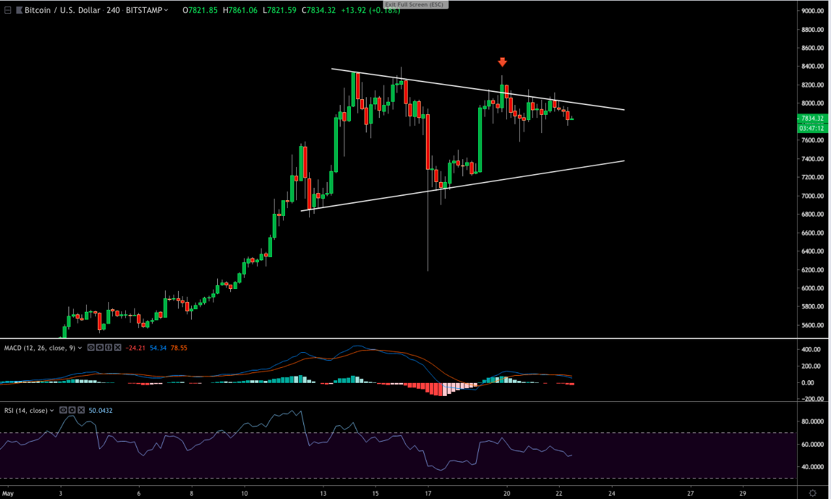
Task: Toggle RSI visibility with its eye icon
Action: pos(63,410)
